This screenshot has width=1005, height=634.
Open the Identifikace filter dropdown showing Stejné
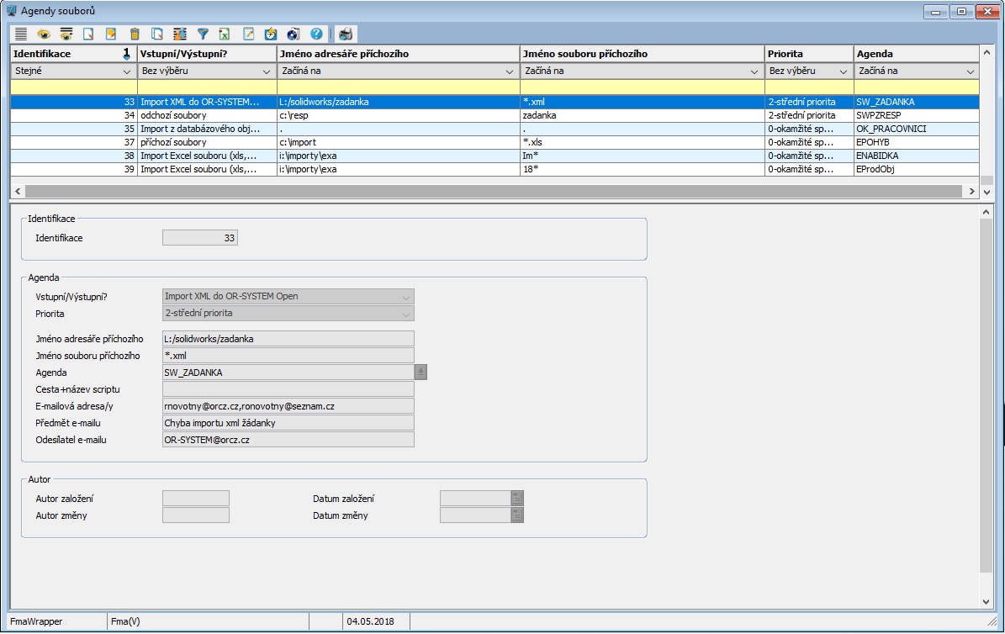(127, 71)
